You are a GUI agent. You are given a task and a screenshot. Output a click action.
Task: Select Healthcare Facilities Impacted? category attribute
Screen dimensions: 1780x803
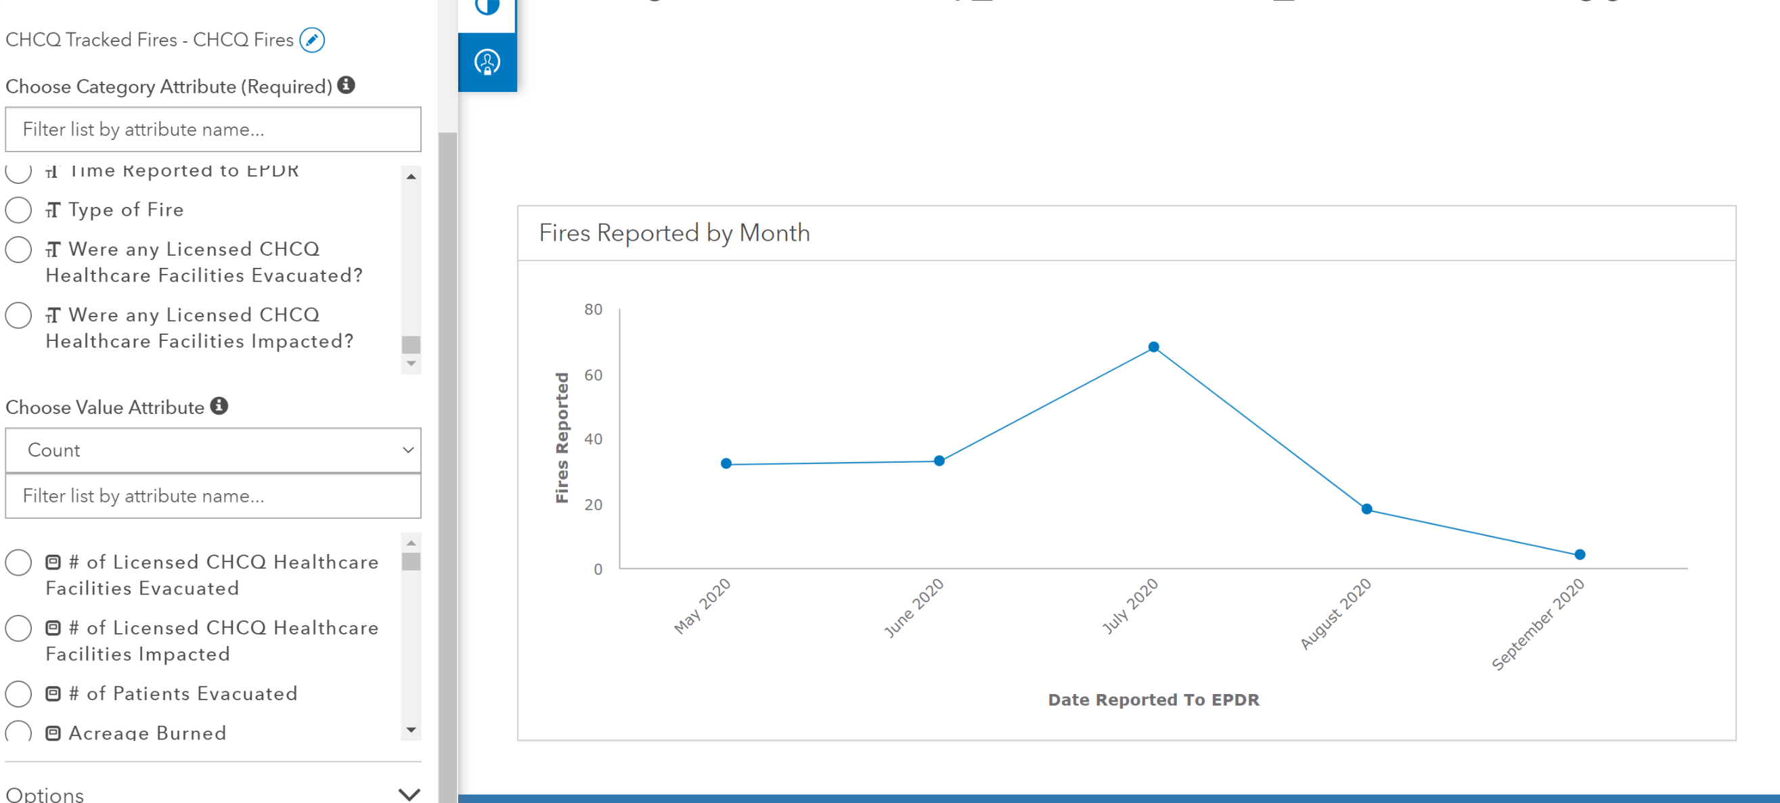pyautogui.click(x=19, y=315)
